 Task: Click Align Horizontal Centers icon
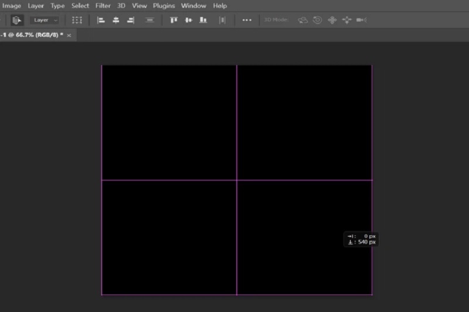[x=115, y=20]
